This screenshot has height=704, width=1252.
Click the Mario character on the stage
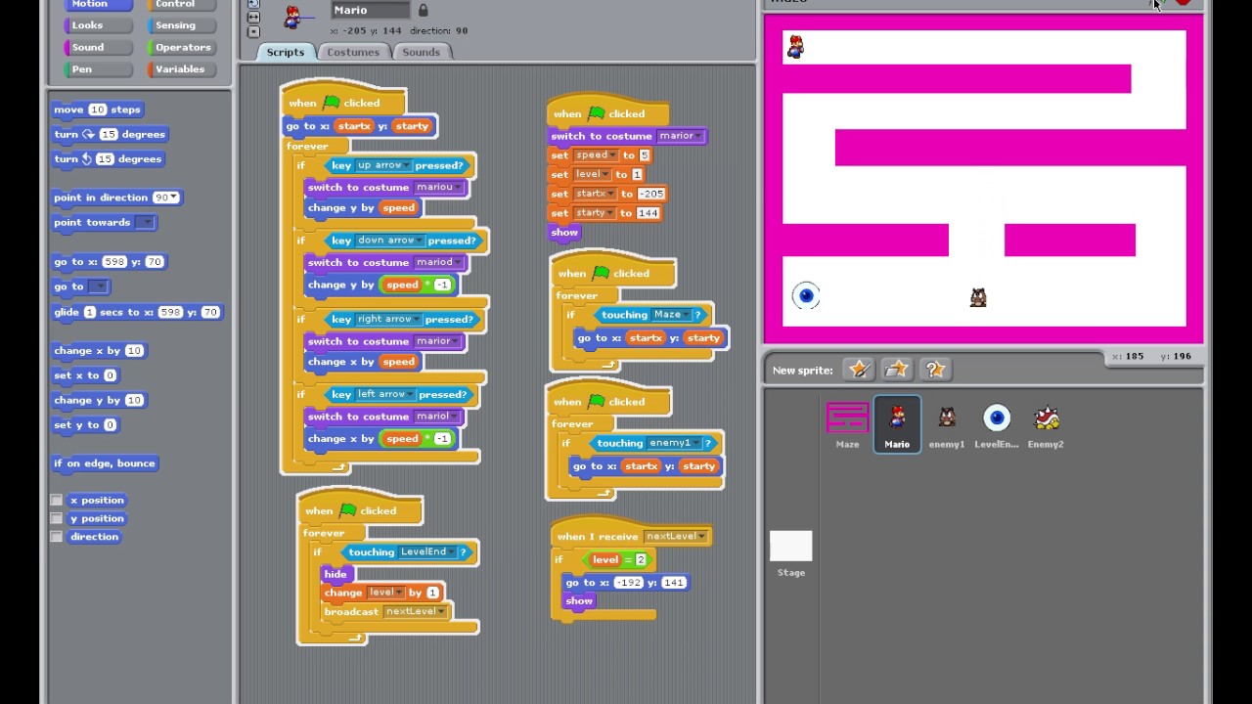(795, 46)
